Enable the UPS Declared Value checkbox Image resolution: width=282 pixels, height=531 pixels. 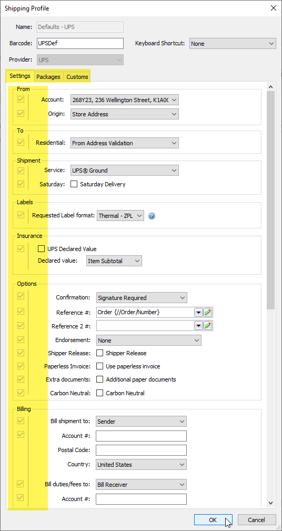pos(42,249)
